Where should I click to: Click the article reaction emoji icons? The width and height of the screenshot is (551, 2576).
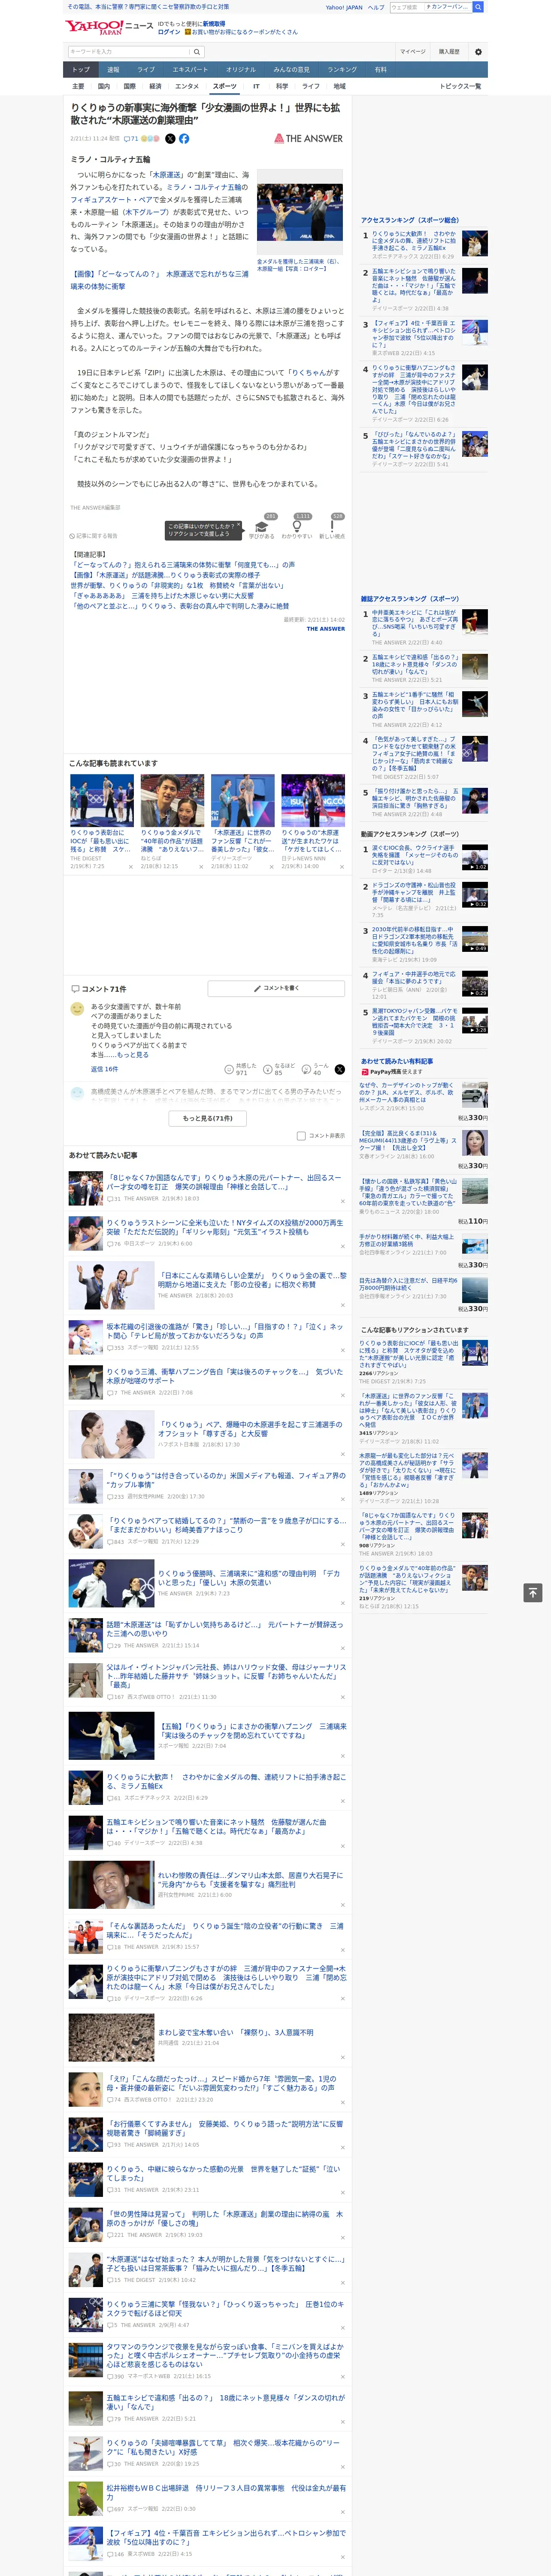click(x=150, y=139)
